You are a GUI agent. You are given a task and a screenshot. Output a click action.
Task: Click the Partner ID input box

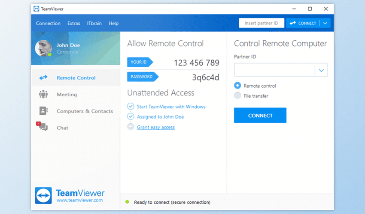click(274, 70)
